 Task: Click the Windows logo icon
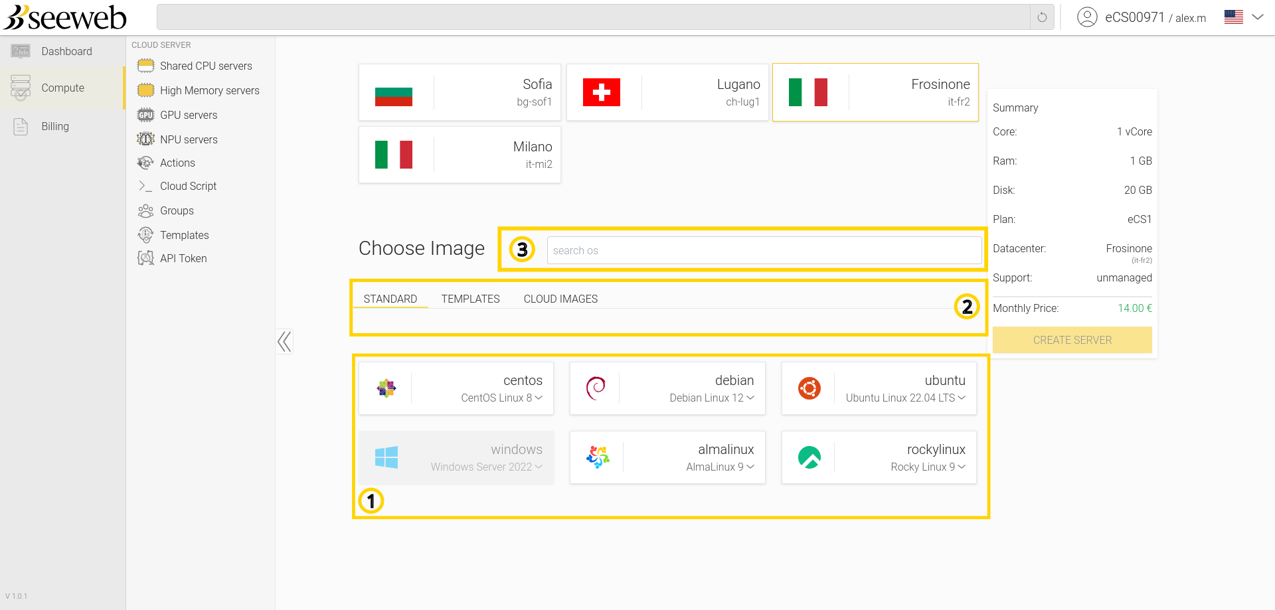coord(386,457)
